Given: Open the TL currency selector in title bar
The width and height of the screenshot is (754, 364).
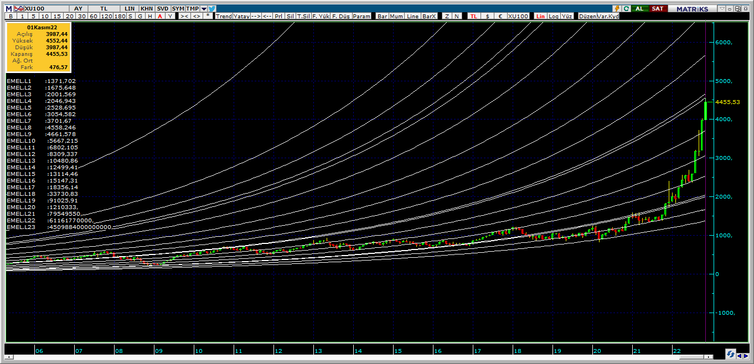Looking at the screenshot, I should point(104,9).
